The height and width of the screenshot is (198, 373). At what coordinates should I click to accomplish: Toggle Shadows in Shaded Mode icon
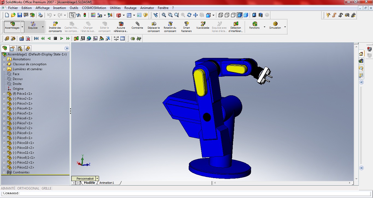[254, 15]
